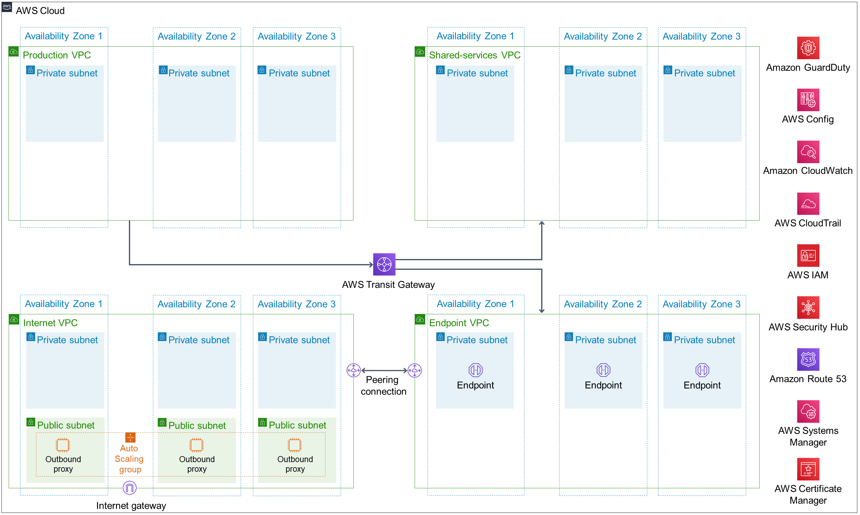Click the 'AWS Security Hub' label
Image resolution: width=860 pixels, height=515 pixels.
808,327
